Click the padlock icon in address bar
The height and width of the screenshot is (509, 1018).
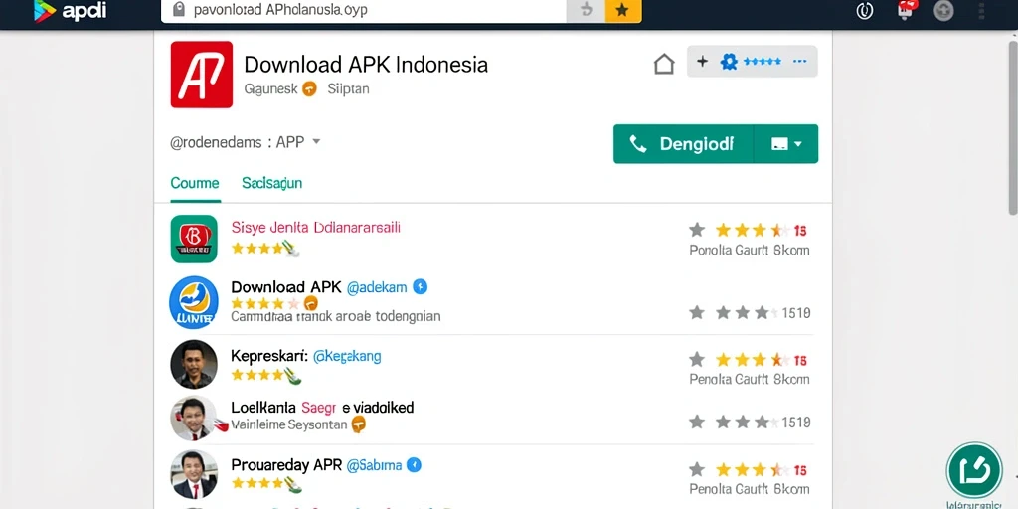(180, 10)
